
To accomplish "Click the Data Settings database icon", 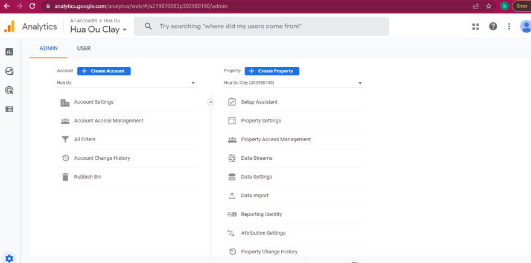I will pyautogui.click(x=232, y=177).
